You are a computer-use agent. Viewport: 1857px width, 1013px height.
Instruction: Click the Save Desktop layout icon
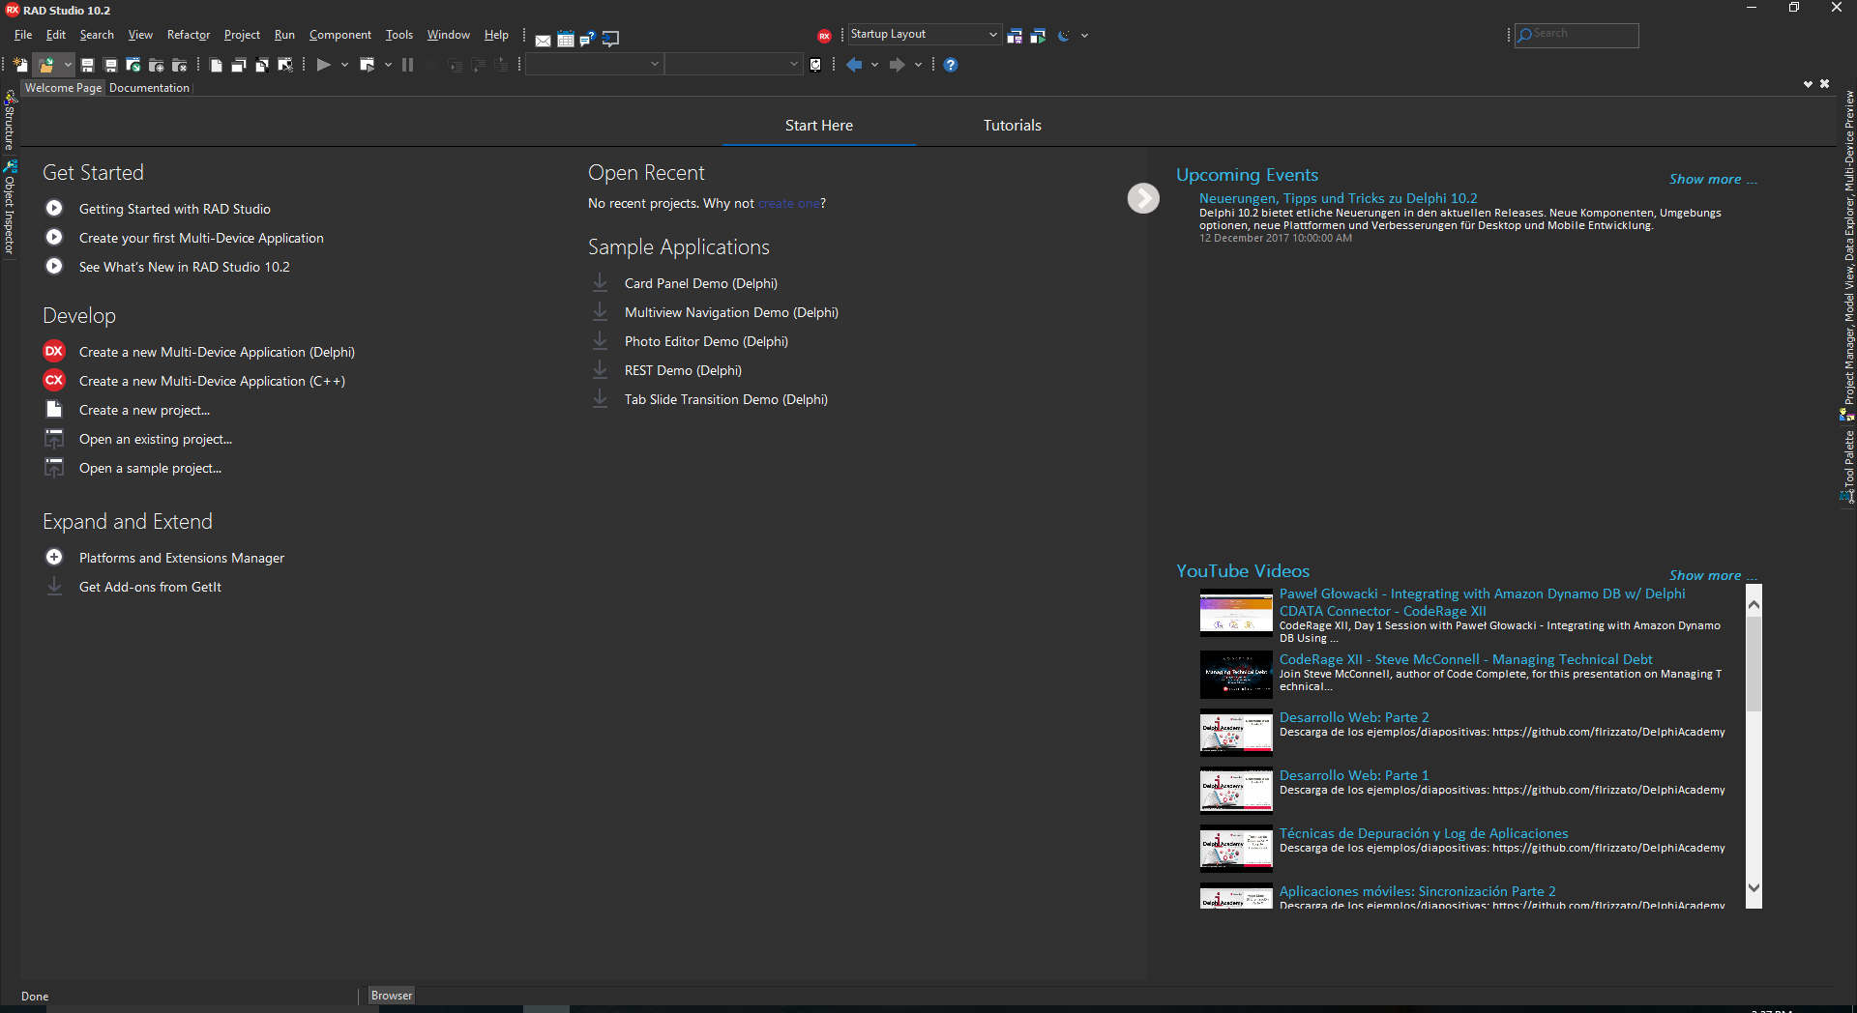click(x=1015, y=36)
